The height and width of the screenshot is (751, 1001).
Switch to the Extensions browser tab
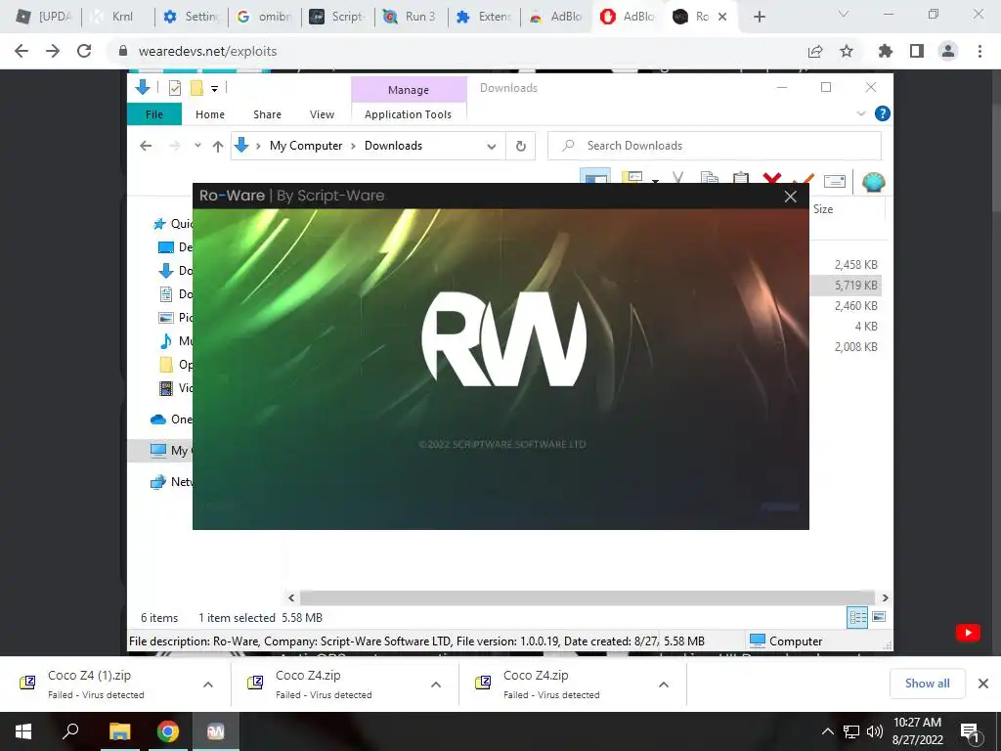click(x=485, y=17)
